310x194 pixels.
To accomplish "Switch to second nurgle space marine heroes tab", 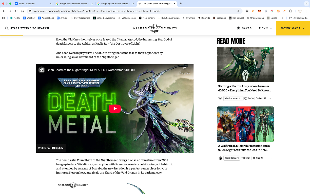I will (x=115, y=4).
